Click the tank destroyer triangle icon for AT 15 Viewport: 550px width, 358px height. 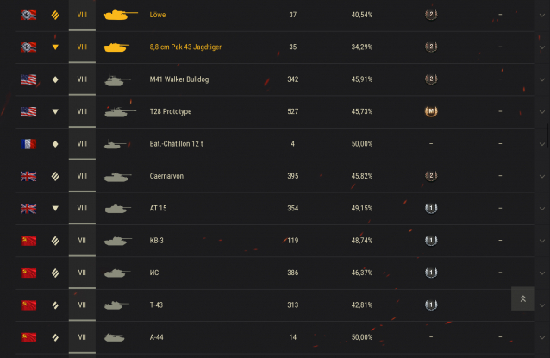click(55, 209)
